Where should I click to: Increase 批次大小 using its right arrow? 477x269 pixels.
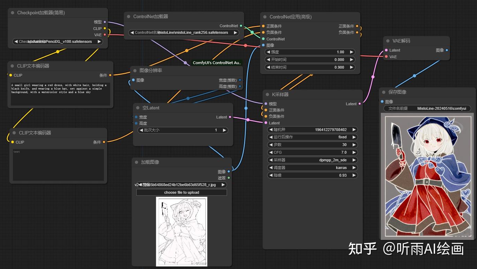[x=225, y=130]
